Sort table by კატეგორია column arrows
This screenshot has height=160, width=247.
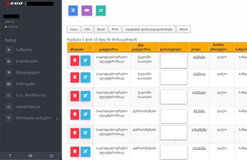(127, 48)
